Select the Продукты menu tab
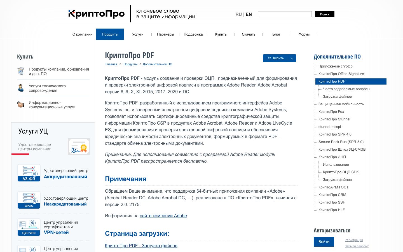This screenshot has width=403, height=252. (x=110, y=34)
